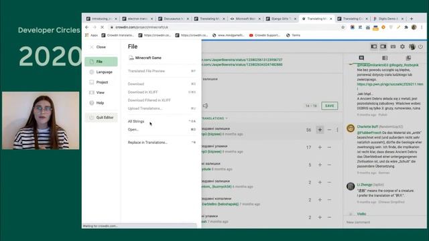This screenshot has height=241, width=429.
Task: Open the sjp.pwn.pl link in comment
Action: 390,84
